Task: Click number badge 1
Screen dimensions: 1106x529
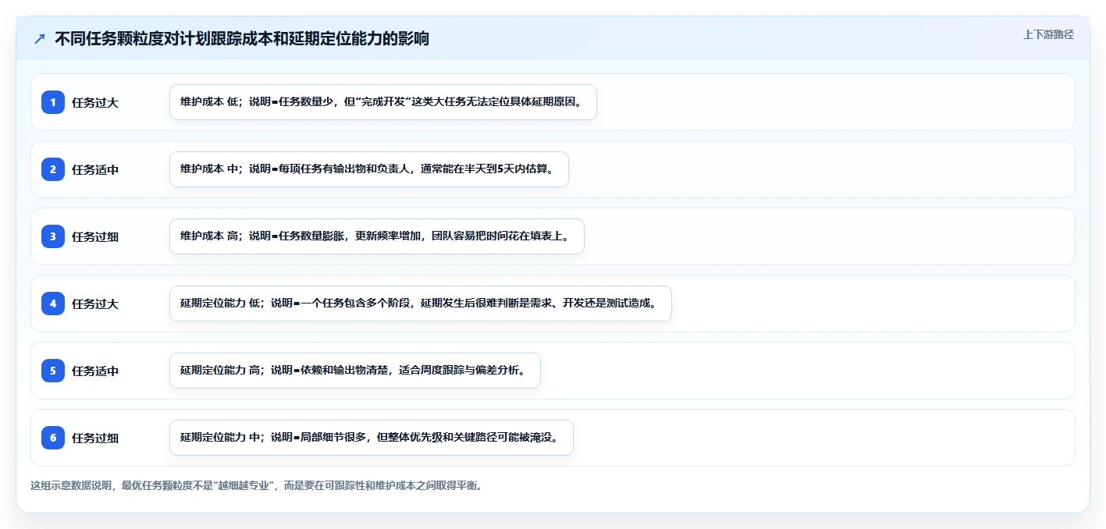Action: [x=53, y=102]
